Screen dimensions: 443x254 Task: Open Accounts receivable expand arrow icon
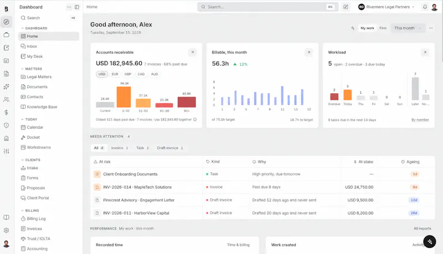192,52
